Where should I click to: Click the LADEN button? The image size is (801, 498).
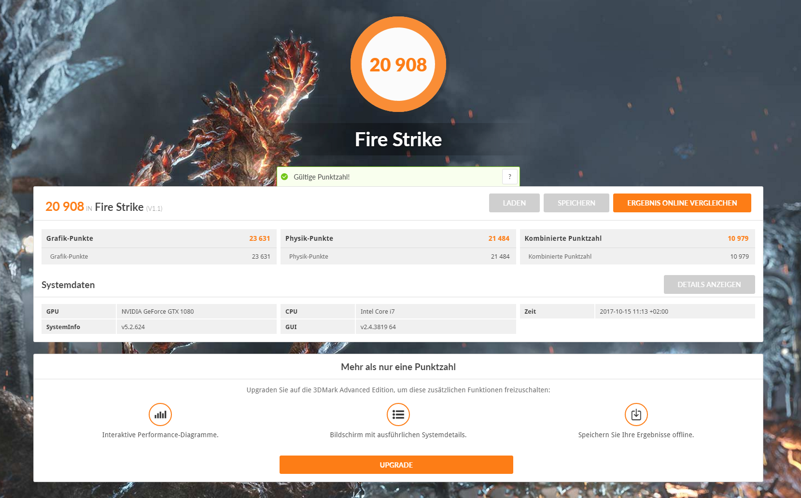coord(514,203)
